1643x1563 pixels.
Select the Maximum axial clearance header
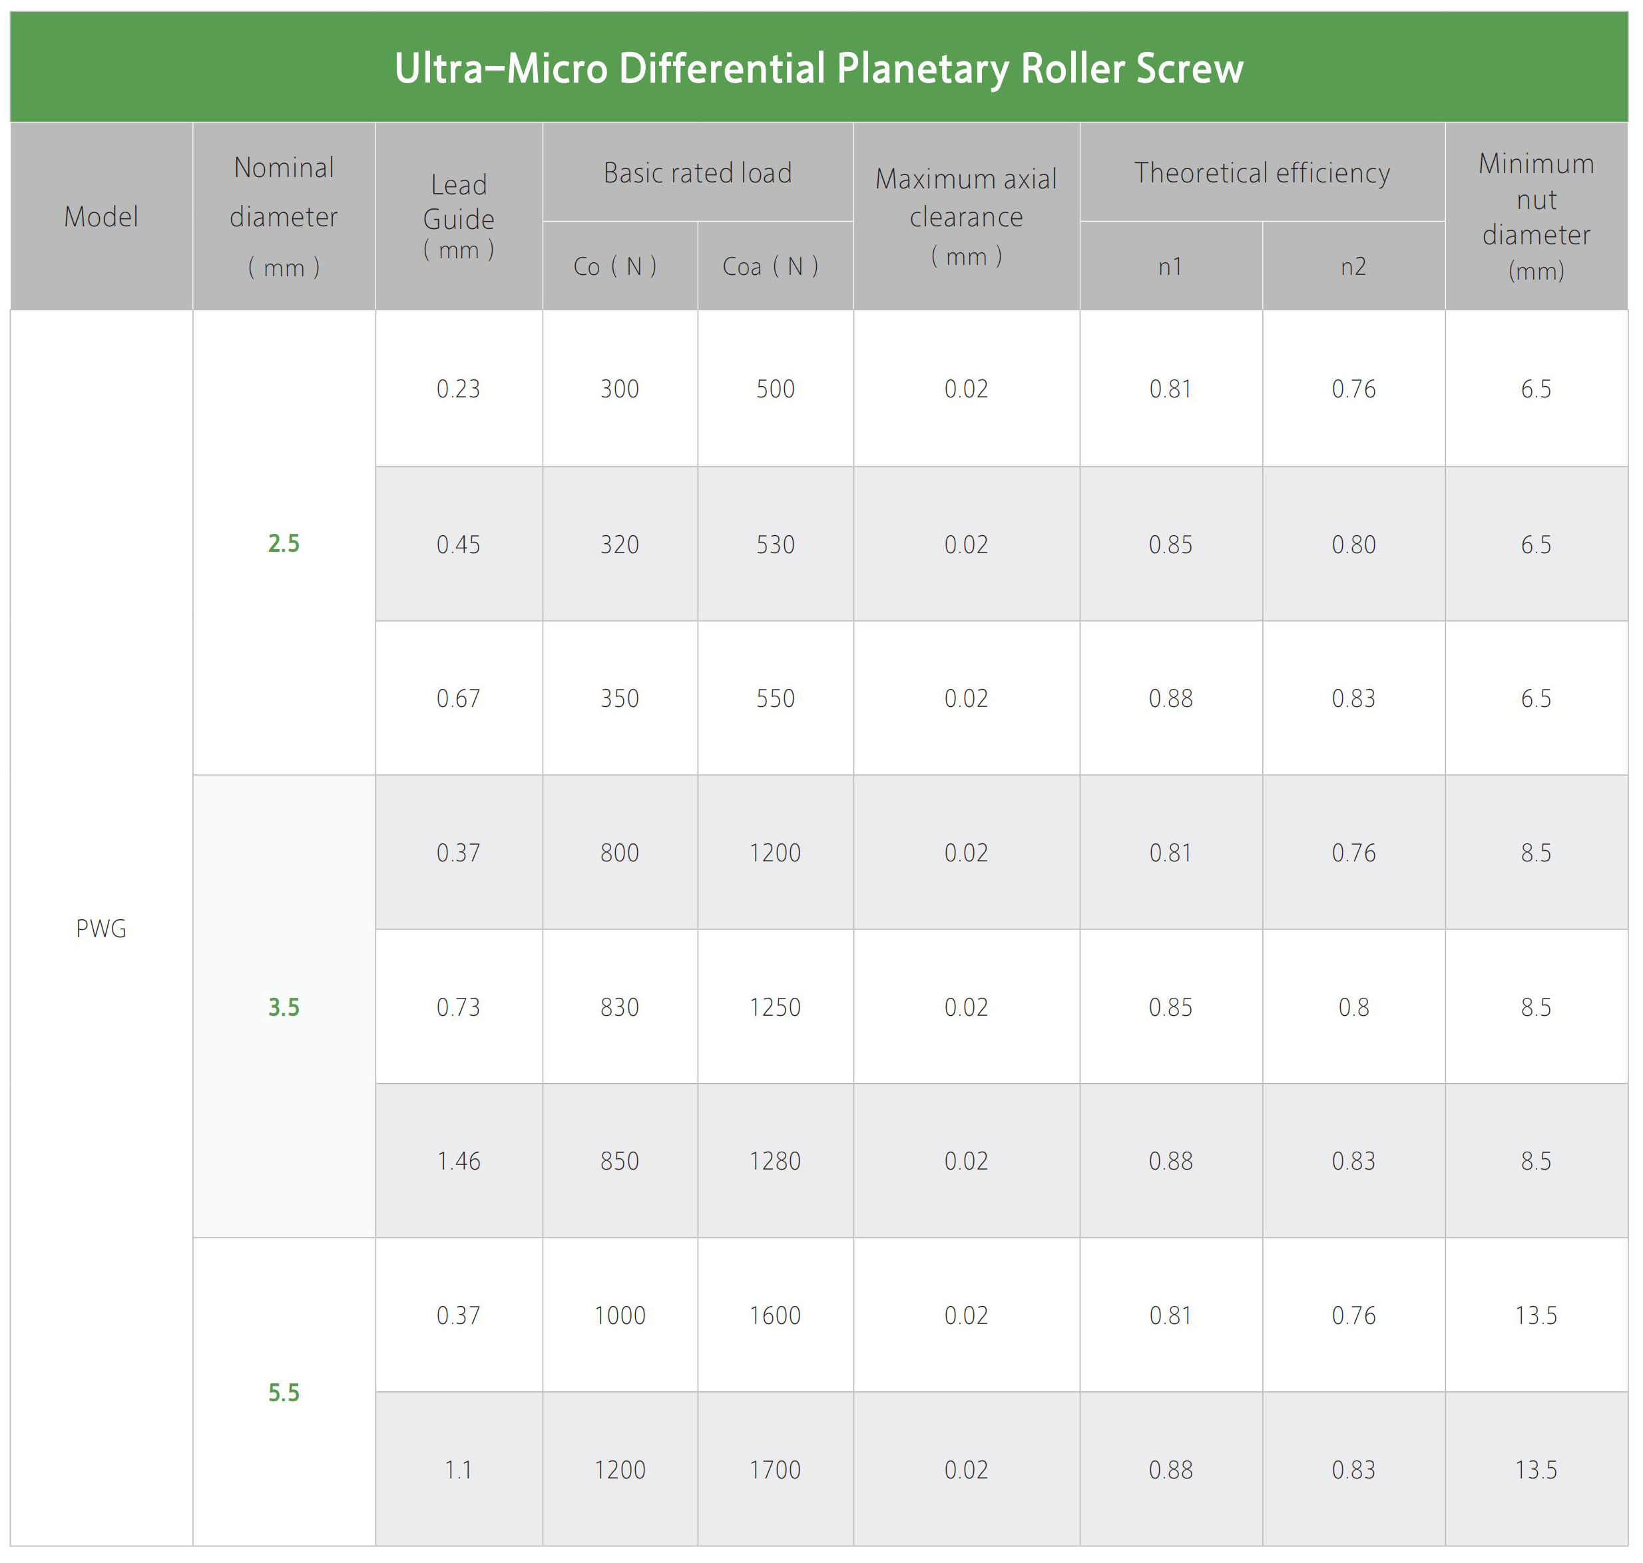[x=966, y=216]
